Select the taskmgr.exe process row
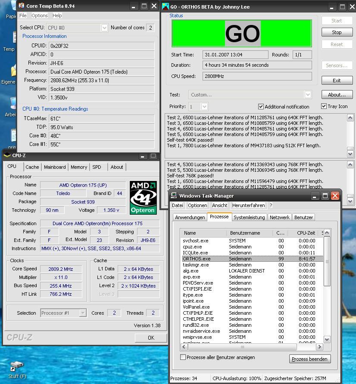Image resolution: width=356 pixels, height=384 pixels. (x=252, y=265)
